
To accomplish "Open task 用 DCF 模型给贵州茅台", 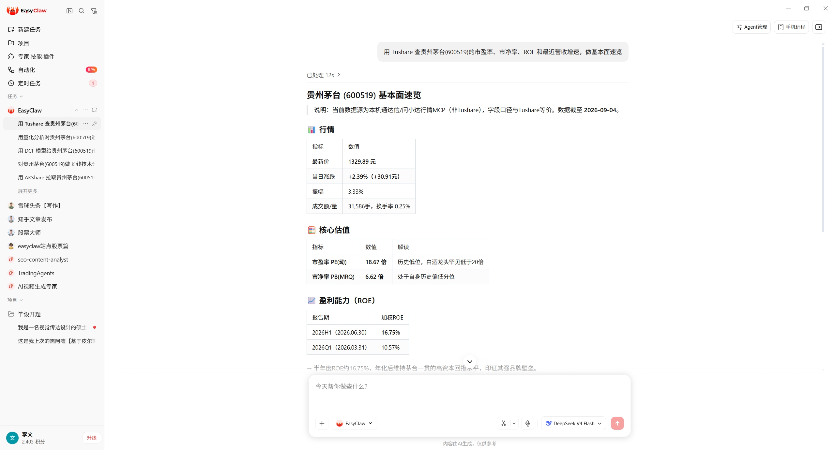I will 52,151.
